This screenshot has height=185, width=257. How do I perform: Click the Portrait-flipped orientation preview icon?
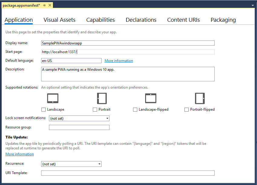pos(200,98)
